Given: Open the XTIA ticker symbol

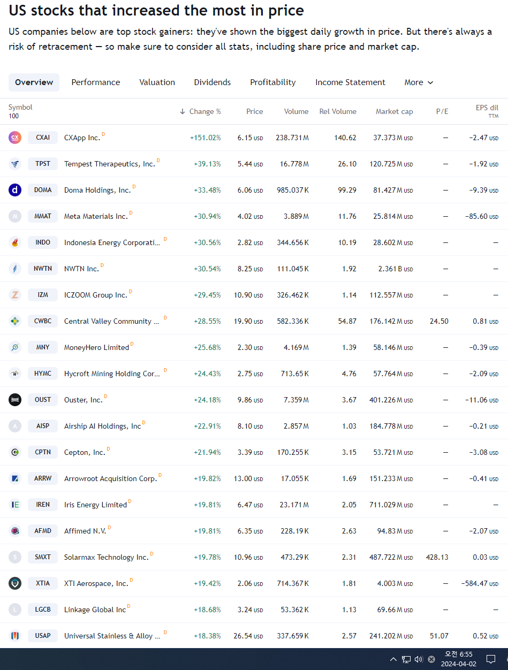Looking at the screenshot, I should [43, 583].
